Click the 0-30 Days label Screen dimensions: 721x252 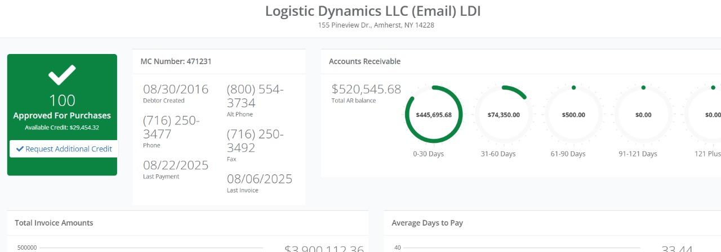(x=428, y=154)
